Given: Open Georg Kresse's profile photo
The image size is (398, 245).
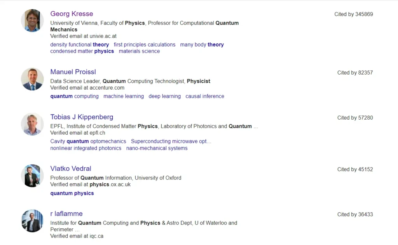Looking at the screenshot, I should pyautogui.click(x=32, y=21).
